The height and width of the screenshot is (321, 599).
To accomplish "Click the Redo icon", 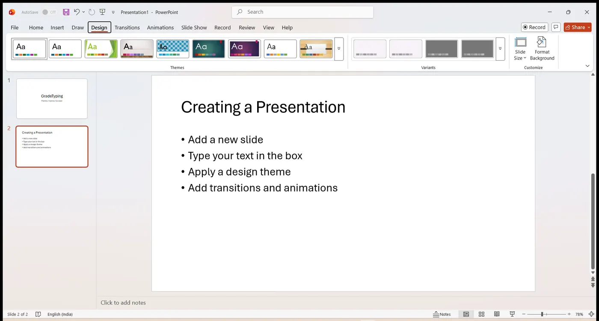I will [92, 12].
